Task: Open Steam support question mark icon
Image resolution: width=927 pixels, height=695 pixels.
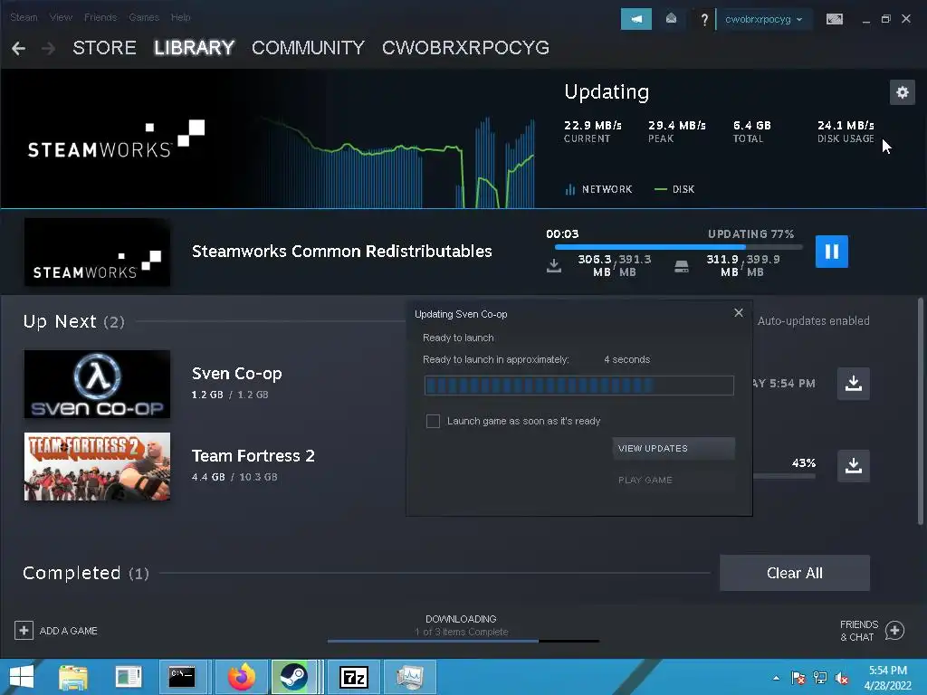Action: [704, 20]
